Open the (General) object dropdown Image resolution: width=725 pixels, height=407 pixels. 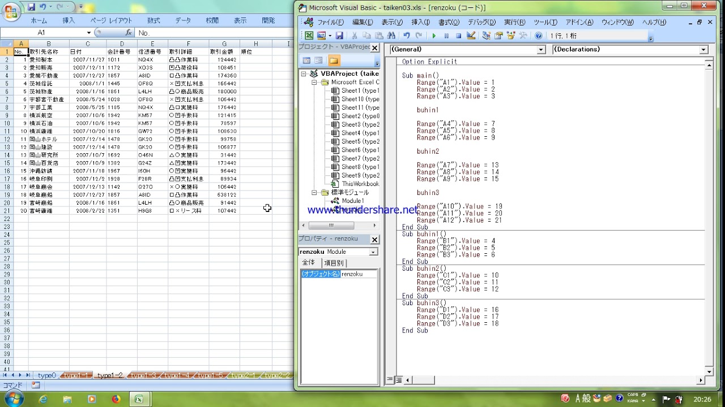(x=541, y=50)
